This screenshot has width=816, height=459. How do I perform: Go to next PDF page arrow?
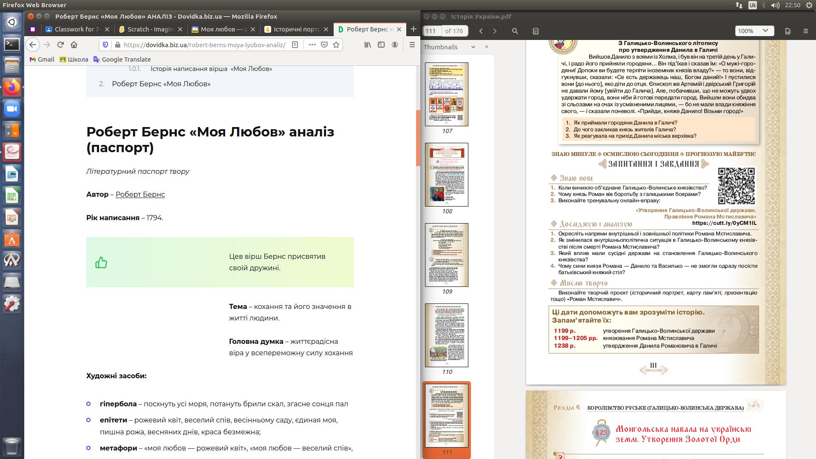495,31
